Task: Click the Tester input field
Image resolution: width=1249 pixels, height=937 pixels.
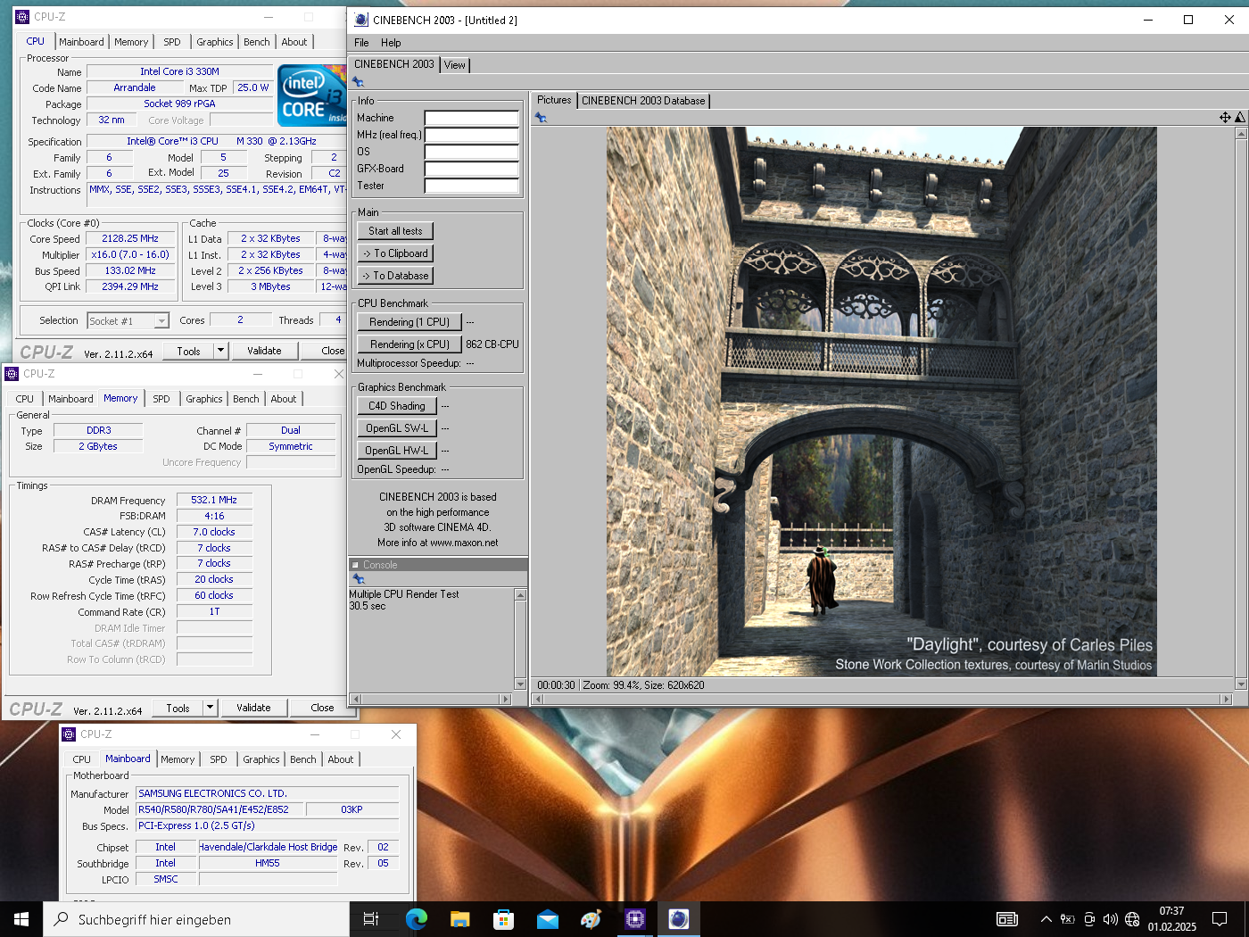Action: [471, 186]
